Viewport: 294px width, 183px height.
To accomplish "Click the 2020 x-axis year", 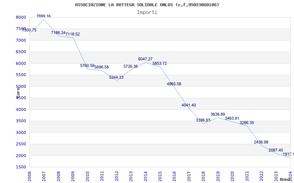I will click(232, 176).
